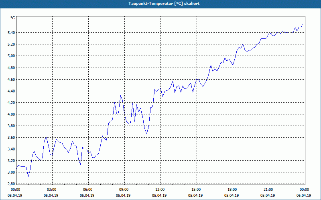Click the '05.04.19' date beneath 21:00
Image resolution: width=321 pixels, height=200 pixels.
coord(268,196)
